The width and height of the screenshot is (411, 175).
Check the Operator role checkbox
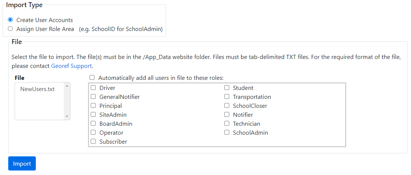coord(93,133)
